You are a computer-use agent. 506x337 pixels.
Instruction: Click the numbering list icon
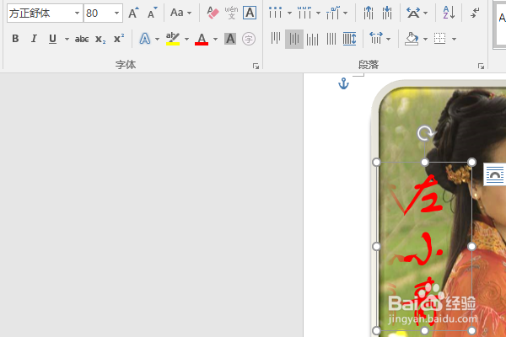304,13
